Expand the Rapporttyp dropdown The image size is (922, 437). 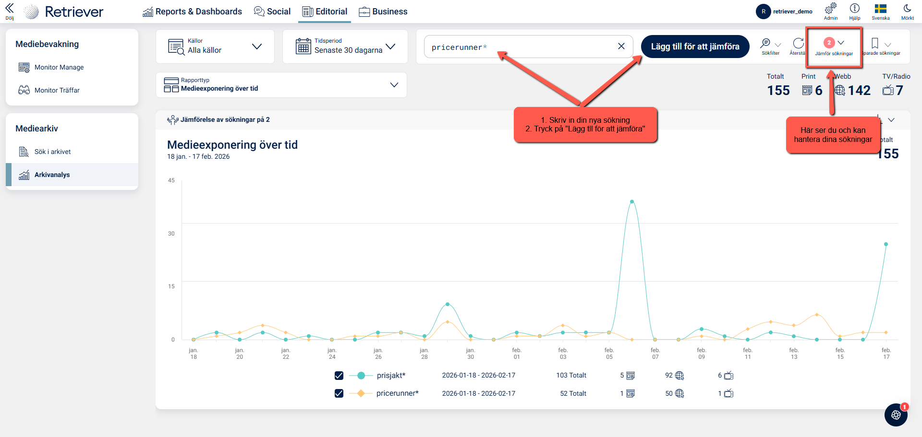point(281,85)
